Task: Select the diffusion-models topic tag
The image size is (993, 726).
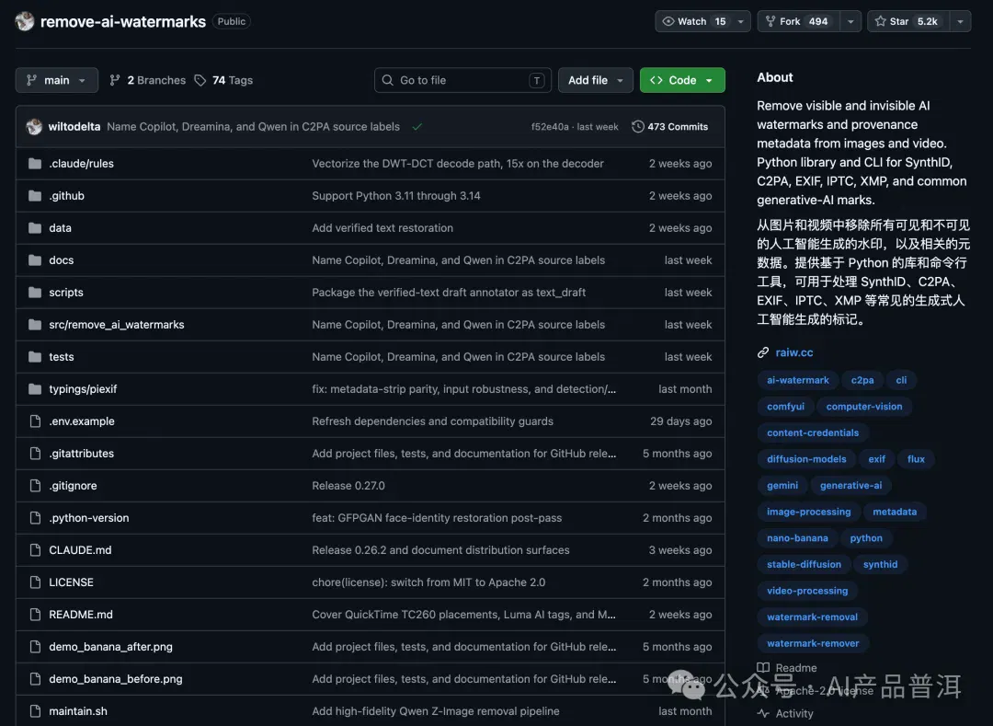Action: pos(806,459)
